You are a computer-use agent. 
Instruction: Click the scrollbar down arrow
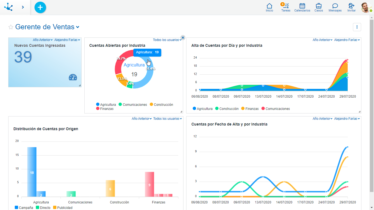372,208
